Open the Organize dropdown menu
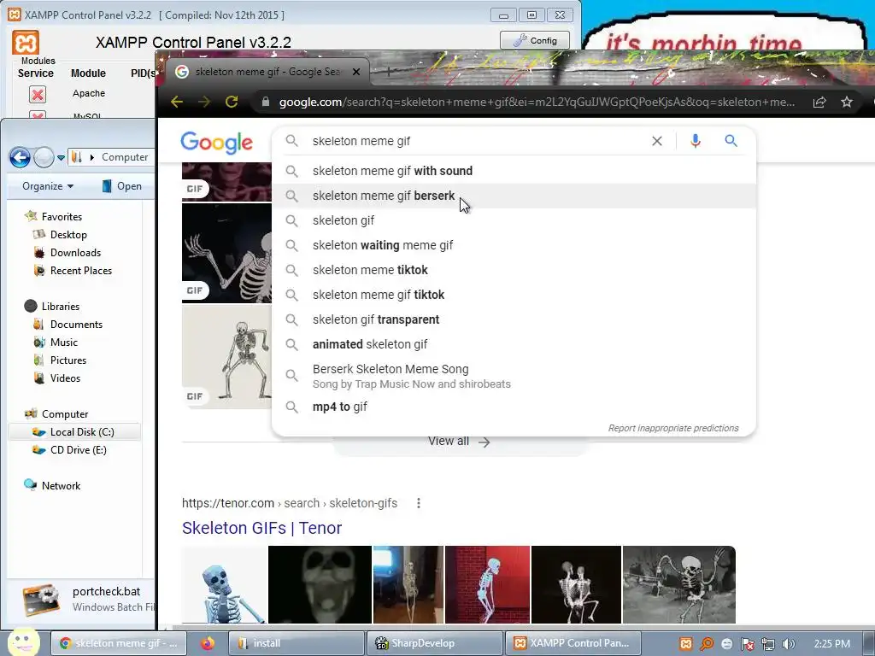 pos(48,186)
